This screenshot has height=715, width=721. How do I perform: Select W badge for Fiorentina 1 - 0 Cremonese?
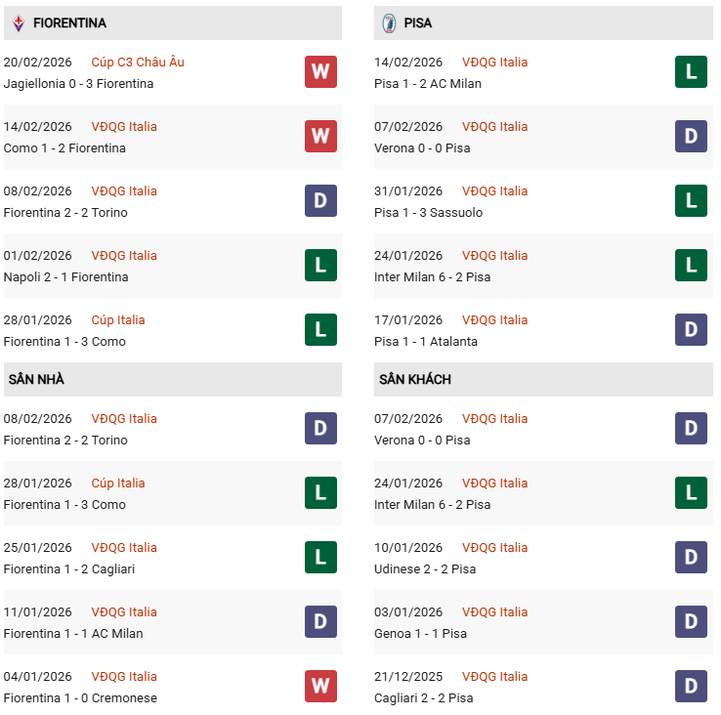320,687
